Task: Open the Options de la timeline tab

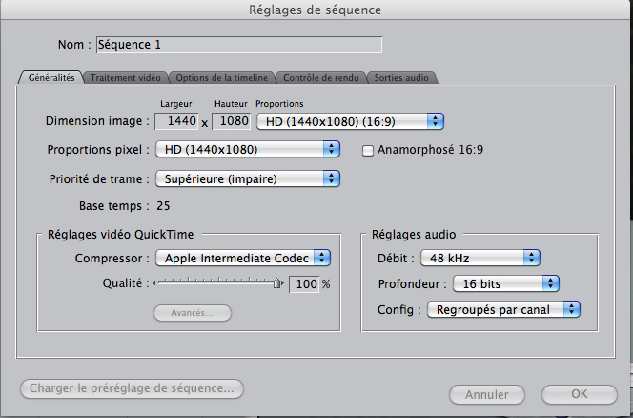Action: (x=221, y=77)
